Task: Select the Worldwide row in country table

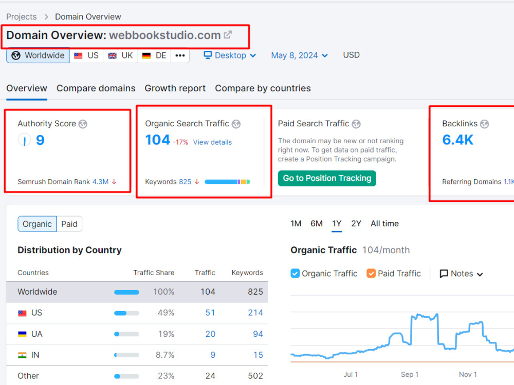Action: 137,292
